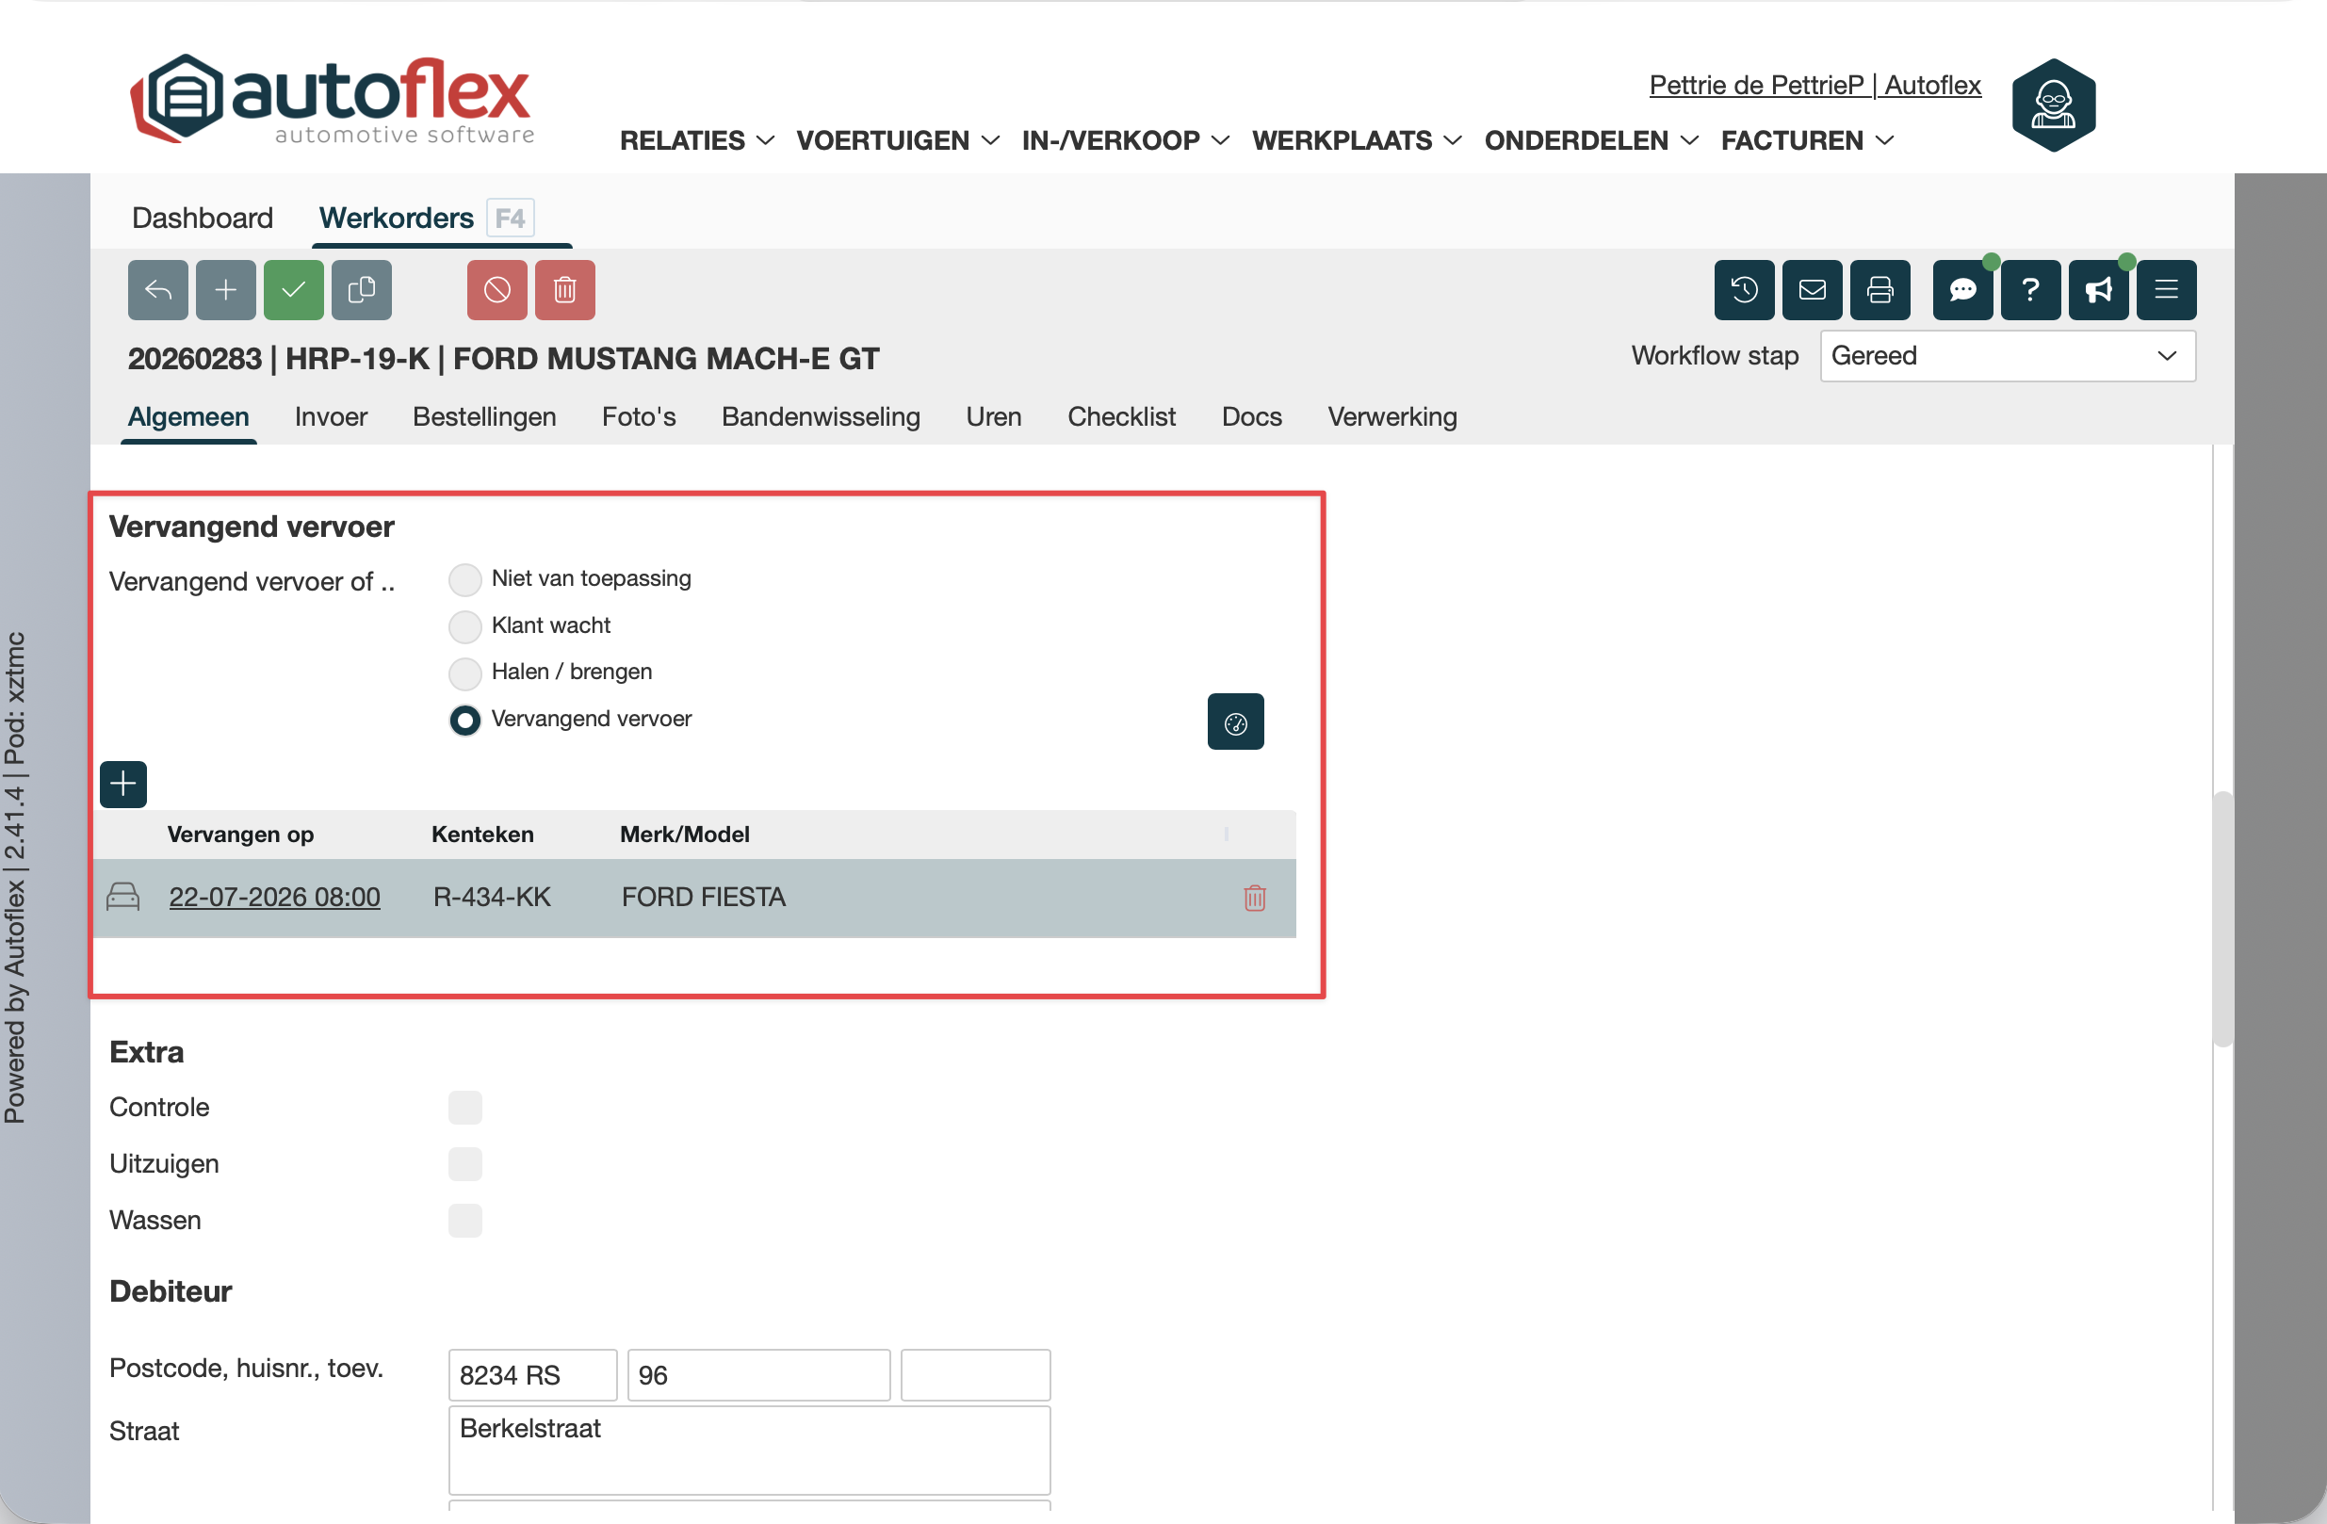
Task: Expand the IN-/VERKOOP menu
Action: tap(1126, 140)
